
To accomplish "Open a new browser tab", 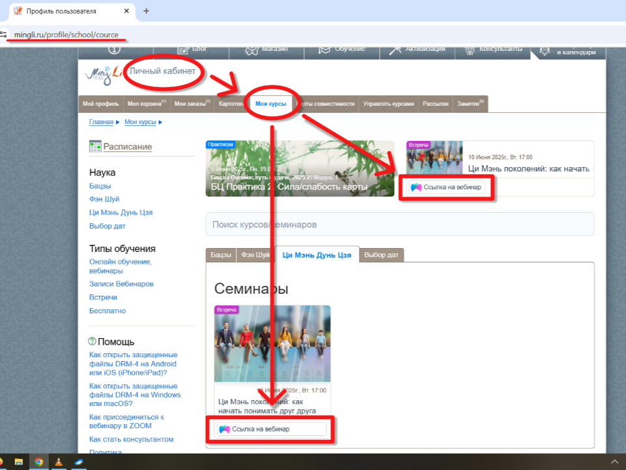I will (146, 11).
